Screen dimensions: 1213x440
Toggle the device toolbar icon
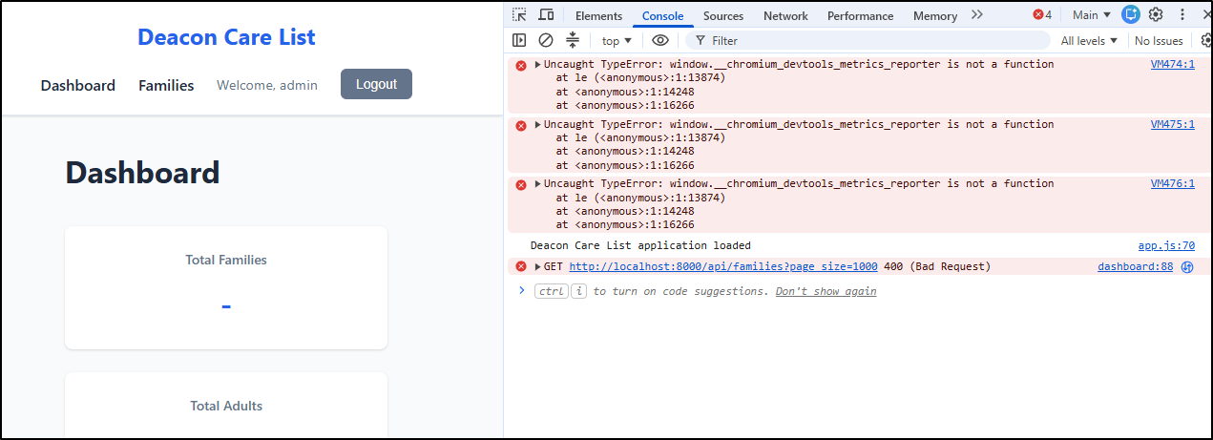tap(546, 15)
